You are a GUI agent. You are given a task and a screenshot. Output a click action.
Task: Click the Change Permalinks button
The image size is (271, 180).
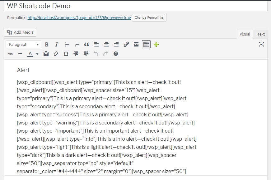149,17
